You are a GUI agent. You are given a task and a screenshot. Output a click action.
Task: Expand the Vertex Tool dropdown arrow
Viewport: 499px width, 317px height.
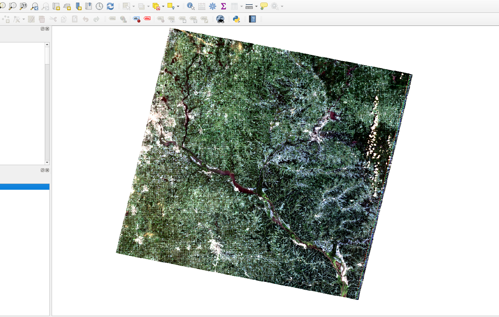click(24, 19)
